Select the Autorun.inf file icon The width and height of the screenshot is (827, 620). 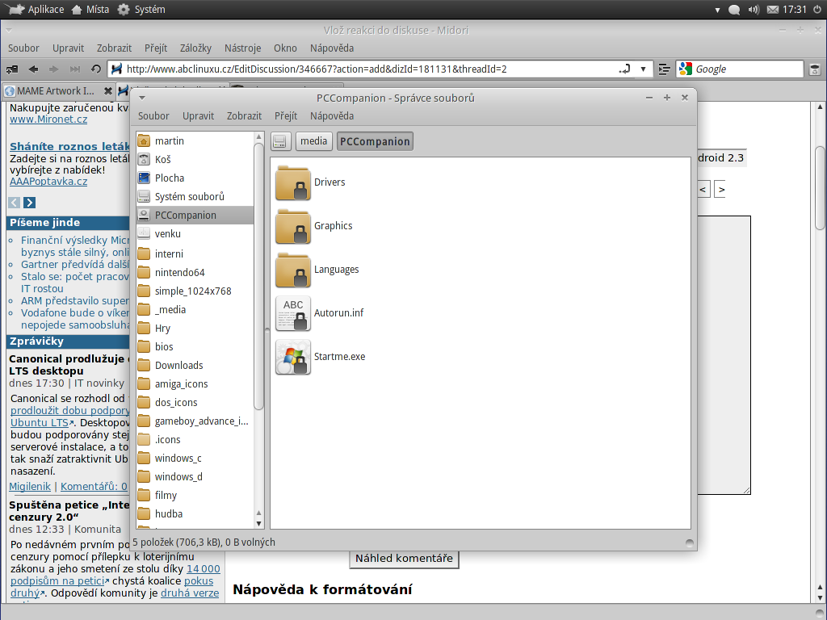(x=292, y=313)
